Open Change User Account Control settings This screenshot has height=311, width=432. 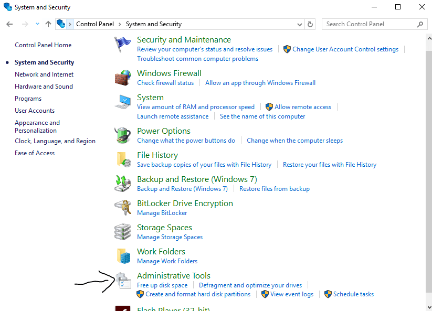pos(345,49)
